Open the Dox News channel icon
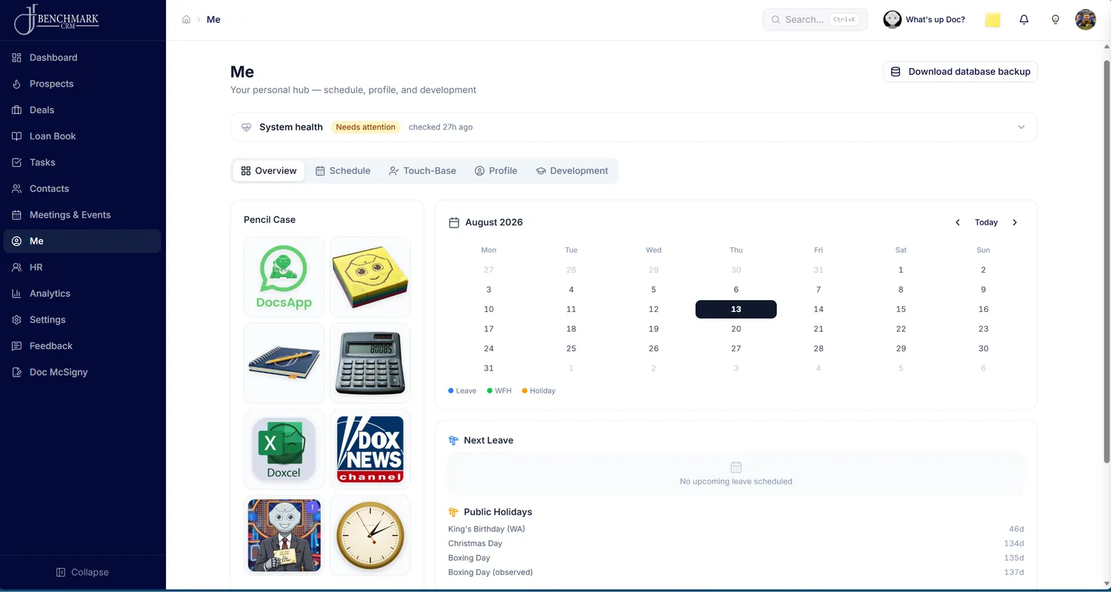The image size is (1111, 592). 370,450
